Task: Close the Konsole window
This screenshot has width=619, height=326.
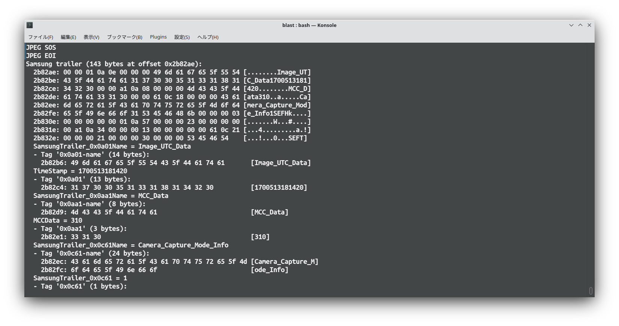Action: [589, 25]
